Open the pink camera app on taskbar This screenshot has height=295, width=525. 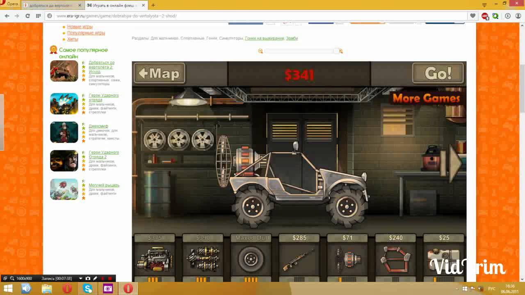click(x=108, y=288)
